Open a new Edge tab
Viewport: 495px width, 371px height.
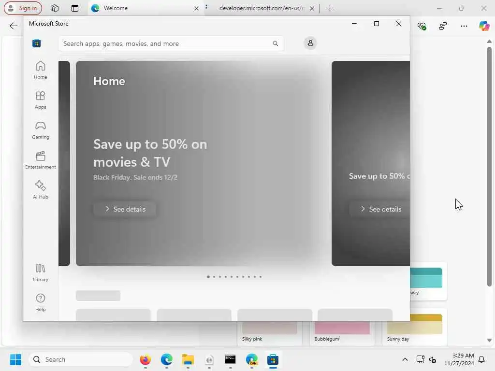click(330, 8)
